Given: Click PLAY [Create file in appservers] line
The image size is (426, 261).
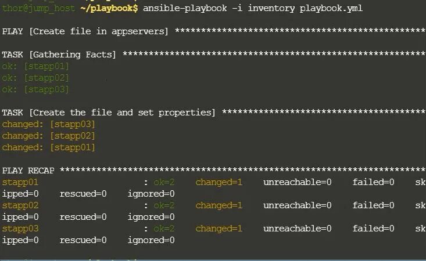Looking at the screenshot, I should coord(85,31).
